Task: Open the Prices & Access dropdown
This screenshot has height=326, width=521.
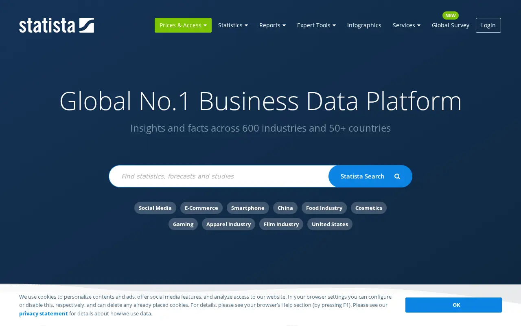Action: pyautogui.click(x=183, y=25)
